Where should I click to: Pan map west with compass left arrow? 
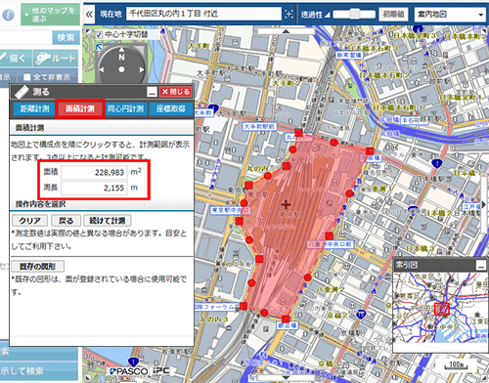[102, 69]
